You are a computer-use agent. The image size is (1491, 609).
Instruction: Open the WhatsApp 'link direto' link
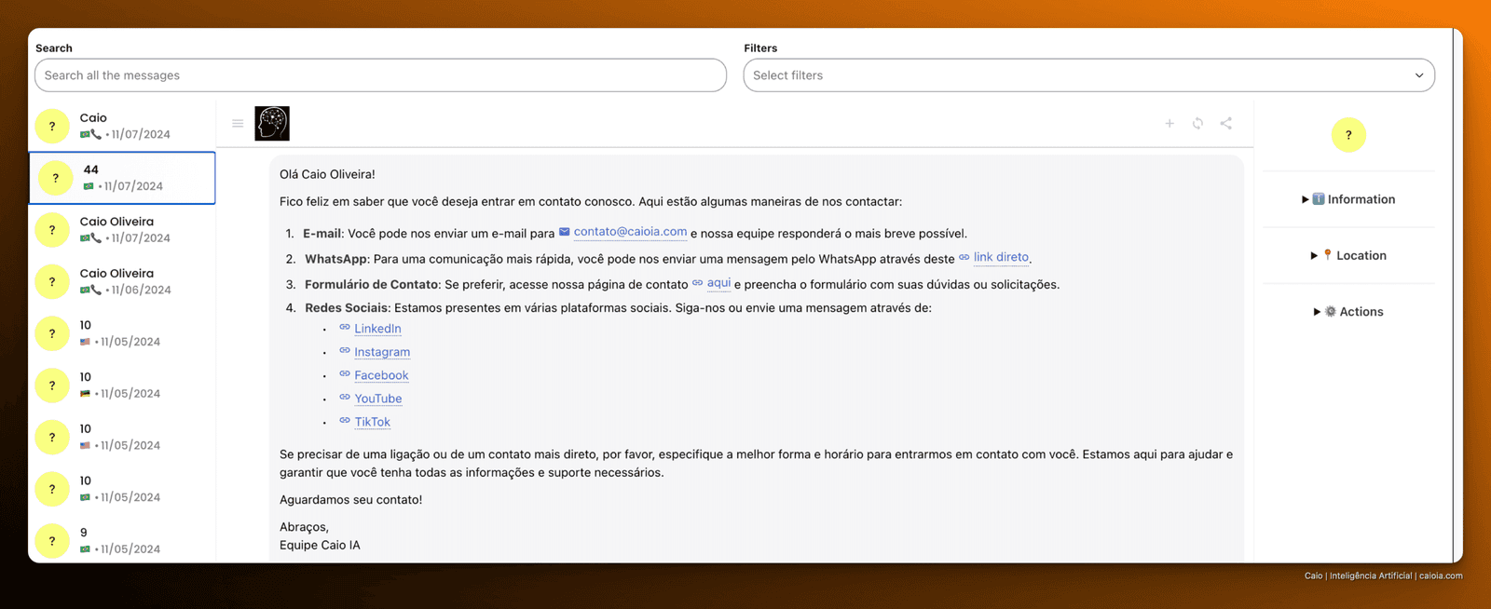click(1001, 257)
